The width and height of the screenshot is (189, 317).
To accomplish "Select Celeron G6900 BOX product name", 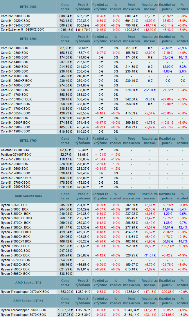I will click(15, 150).
